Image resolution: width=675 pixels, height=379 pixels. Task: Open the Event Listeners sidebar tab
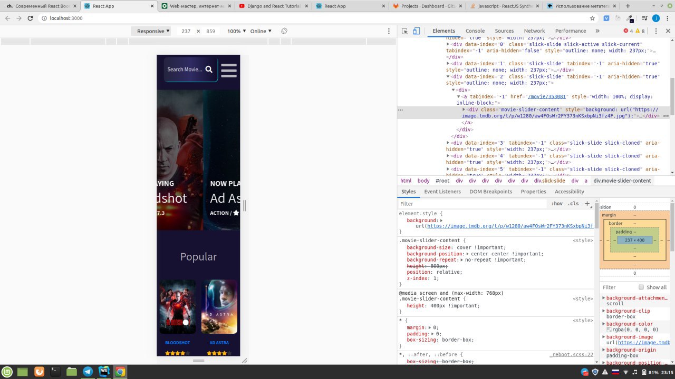point(442,192)
